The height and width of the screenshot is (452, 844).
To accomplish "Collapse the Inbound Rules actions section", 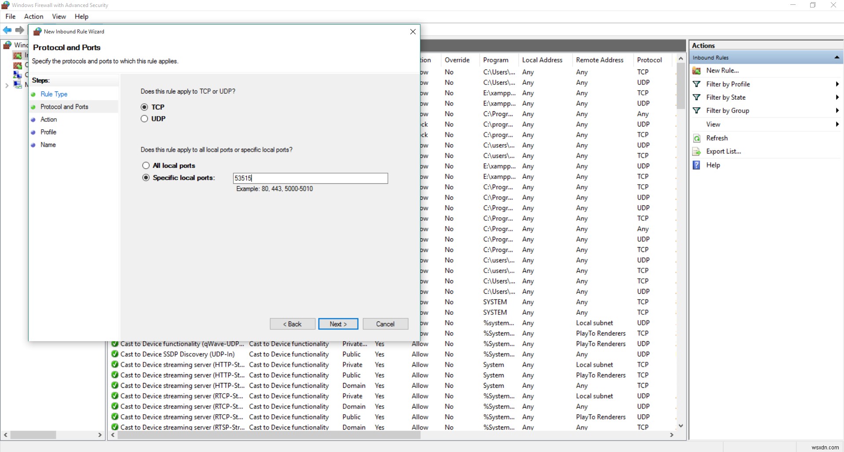I will pyautogui.click(x=837, y=58).
